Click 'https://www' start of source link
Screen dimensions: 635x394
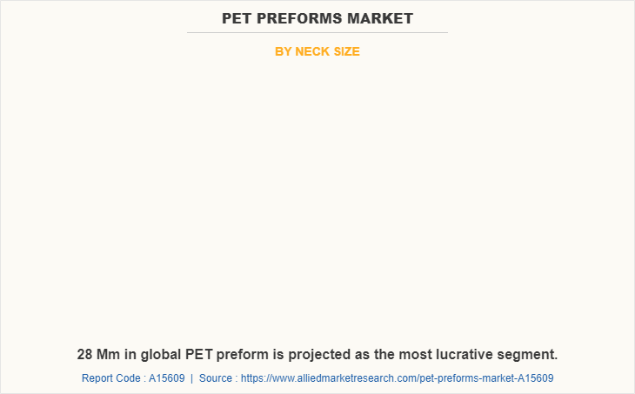pos(269,378)
